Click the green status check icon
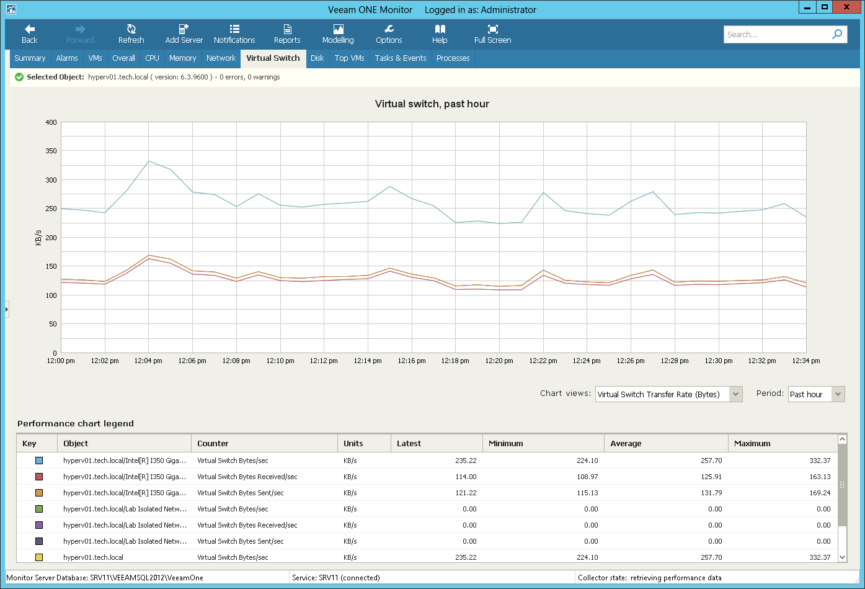 pyautogui.click(x=19, y=77)
